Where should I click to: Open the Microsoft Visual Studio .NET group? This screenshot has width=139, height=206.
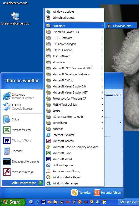click(74, 92)
